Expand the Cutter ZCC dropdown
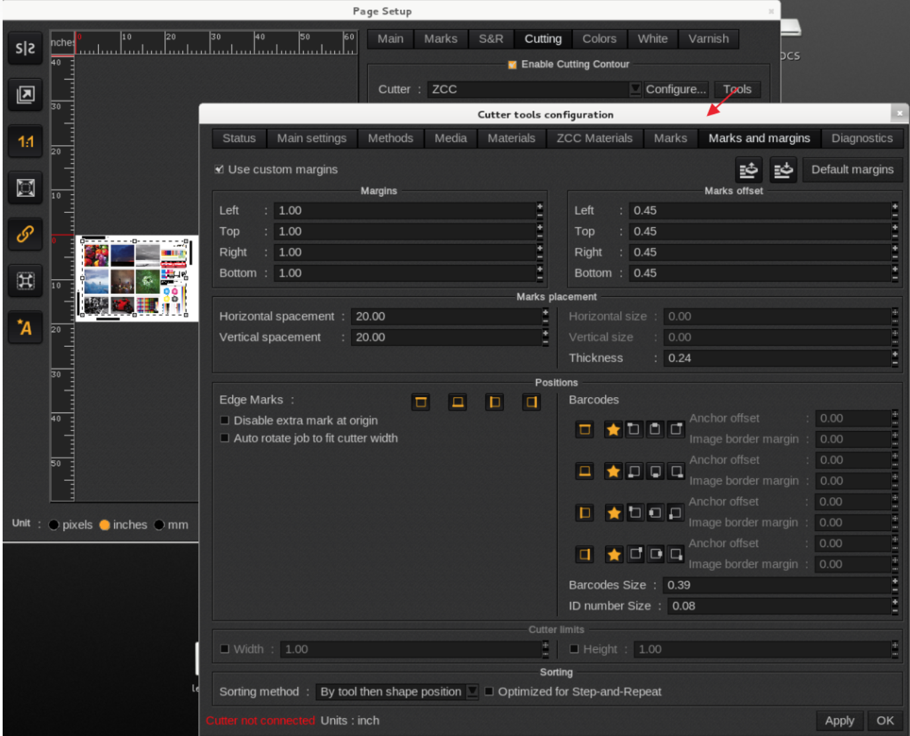The width and height of the screenshot is (910, 736). click(635, 89)
